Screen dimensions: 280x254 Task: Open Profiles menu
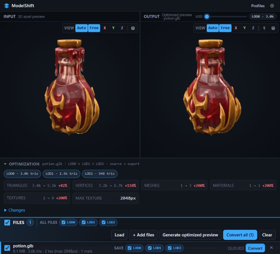[258, 6]
